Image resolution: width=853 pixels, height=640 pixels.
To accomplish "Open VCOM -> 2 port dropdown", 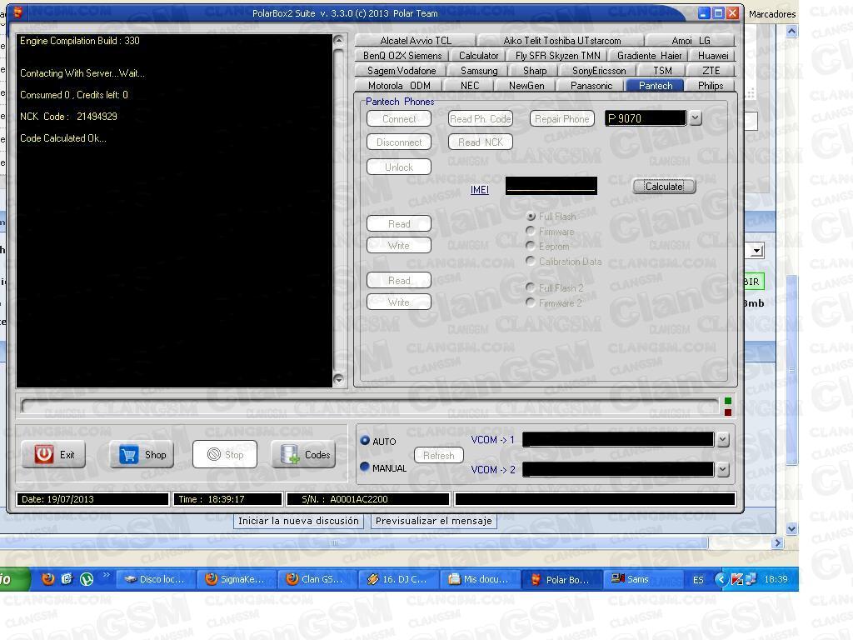I will pyautogui.click(x=722, y=469).
